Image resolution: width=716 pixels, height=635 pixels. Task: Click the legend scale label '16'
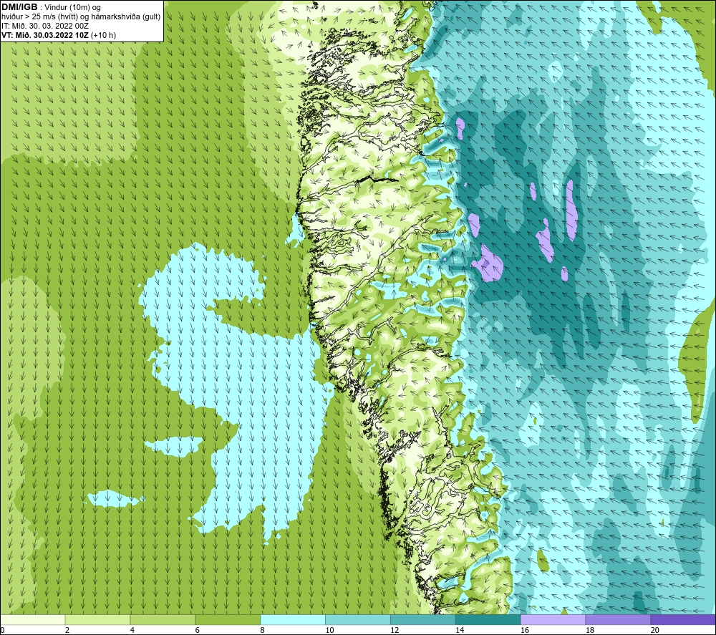(x=525, y=630)
